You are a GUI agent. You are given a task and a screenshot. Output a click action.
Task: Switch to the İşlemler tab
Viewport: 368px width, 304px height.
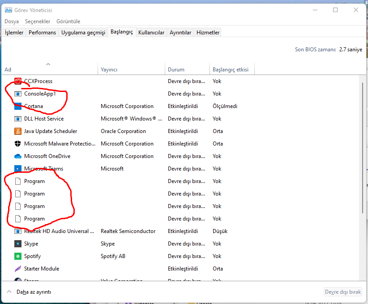pyautogui.click(x=14, y=33)
